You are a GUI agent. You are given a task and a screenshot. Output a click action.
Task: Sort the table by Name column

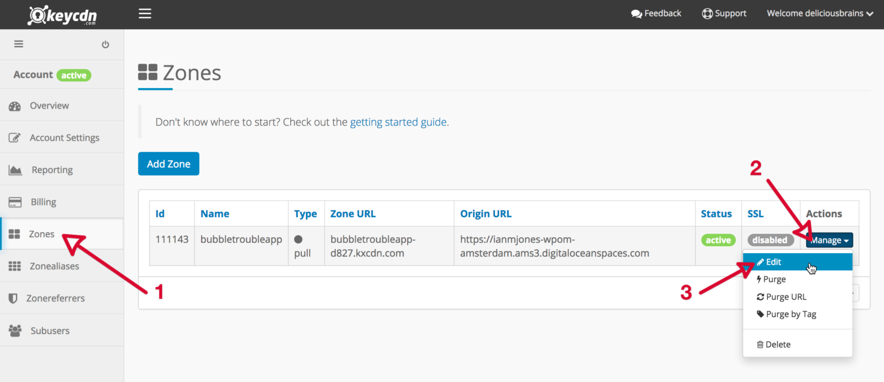pos(215,214)
